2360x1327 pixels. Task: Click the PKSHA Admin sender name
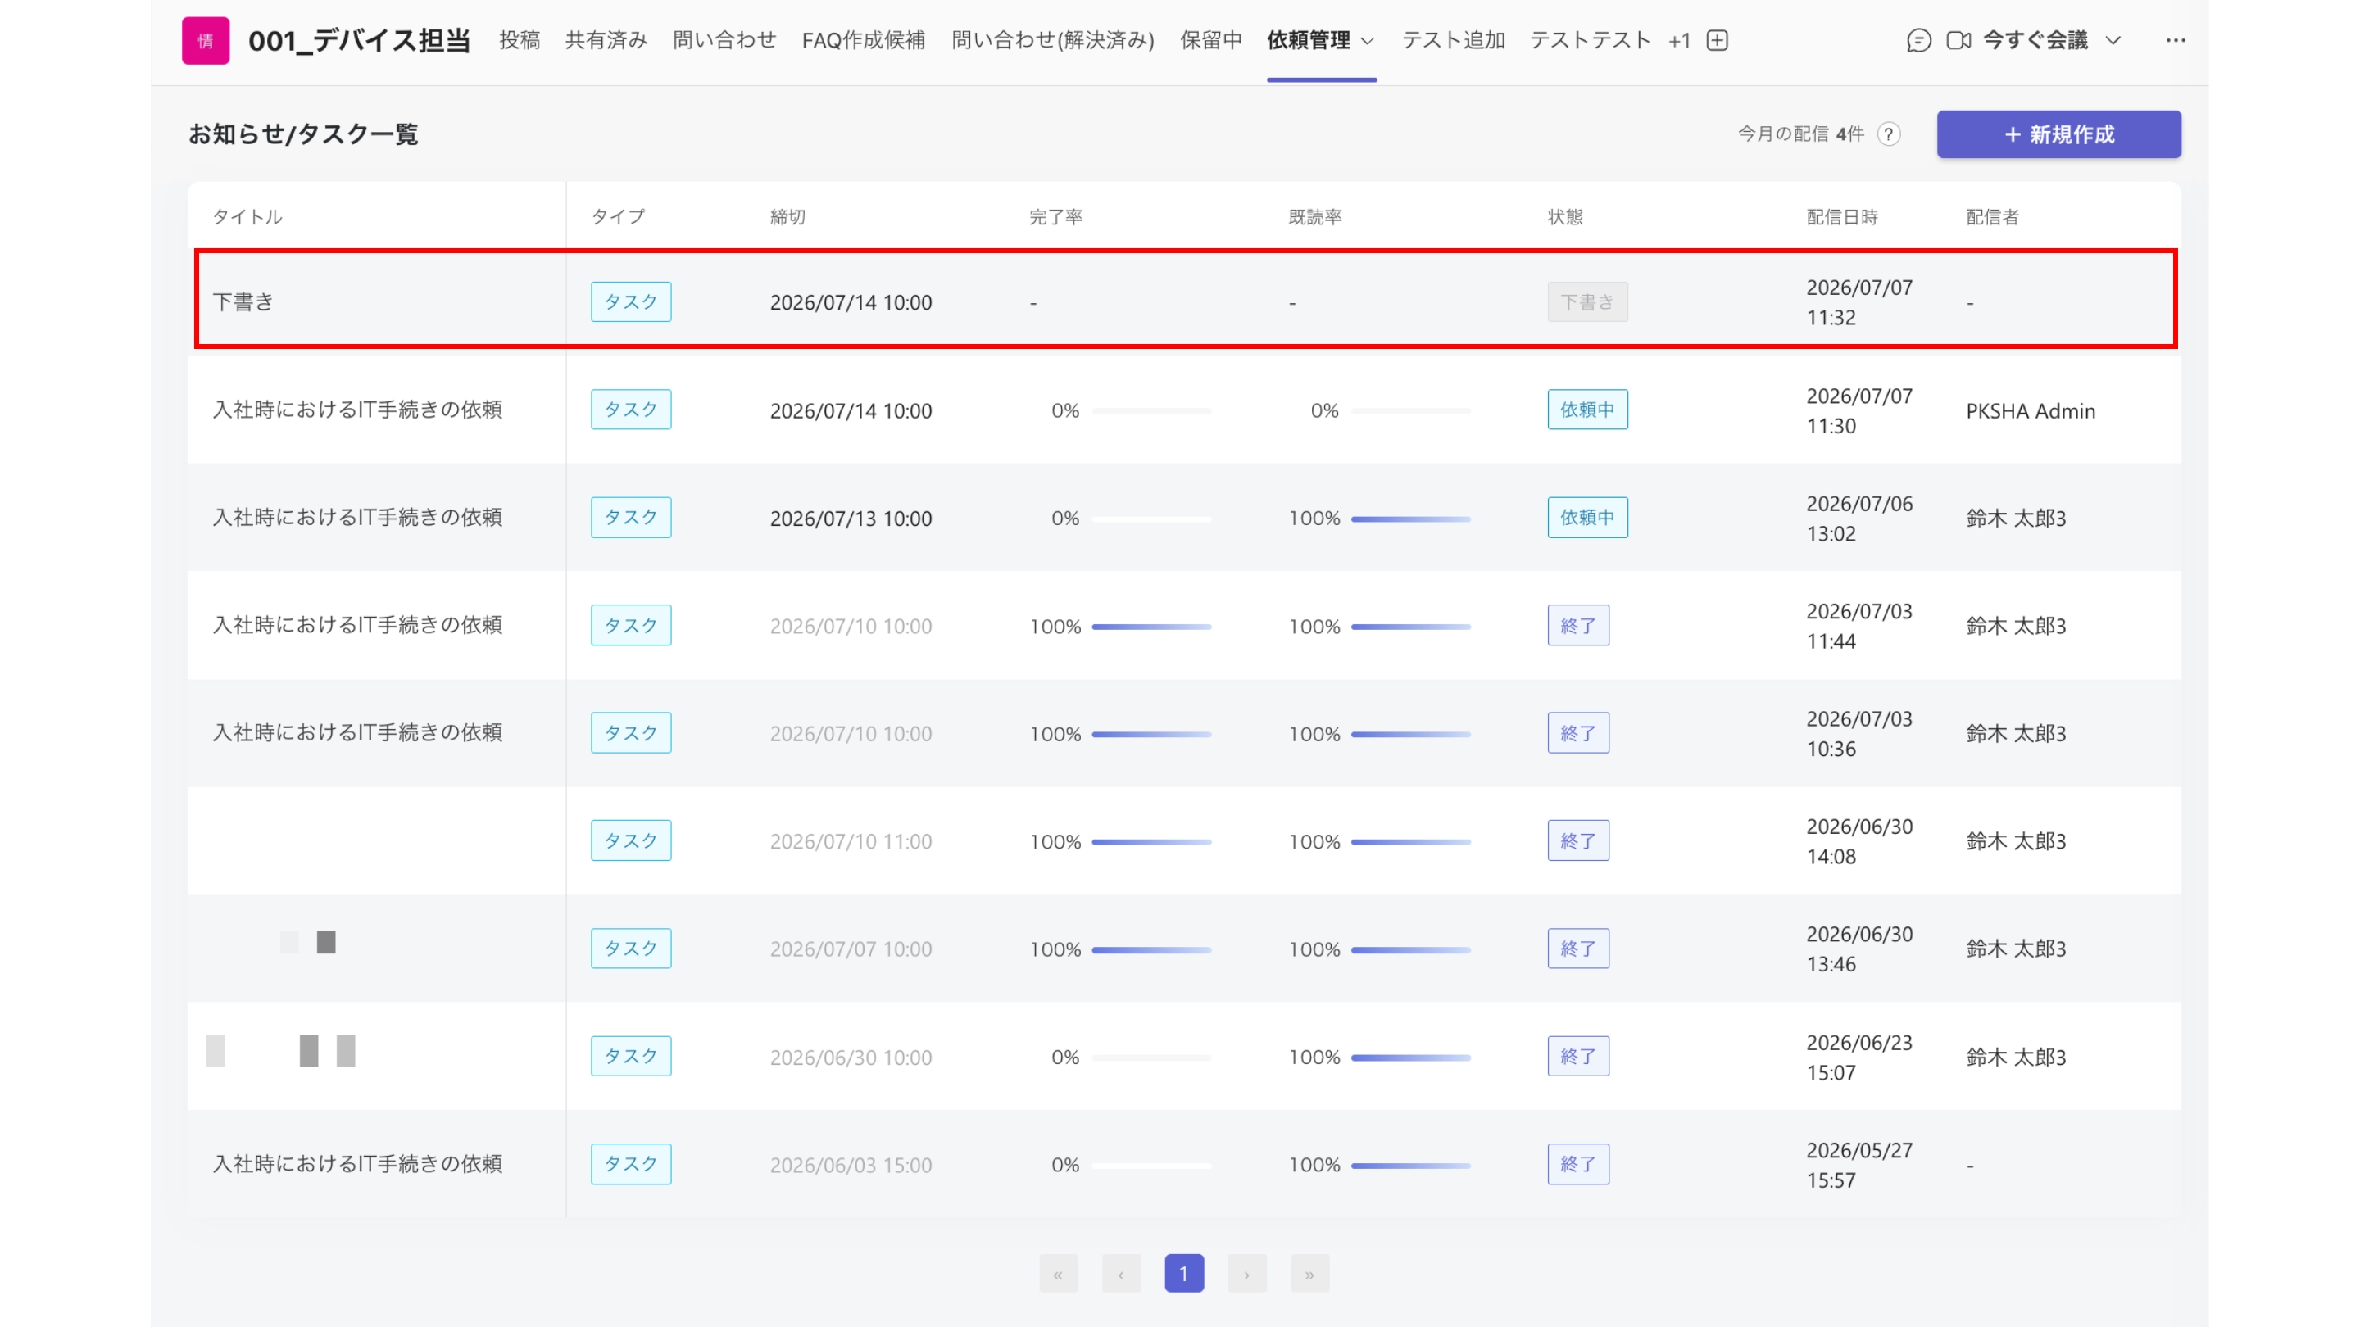[x=2031, y=411]
